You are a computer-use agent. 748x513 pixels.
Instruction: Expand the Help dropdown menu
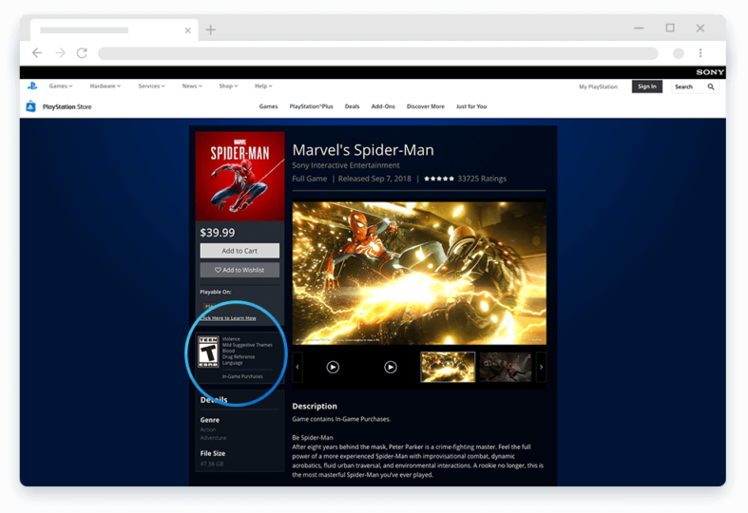[263, 86]
